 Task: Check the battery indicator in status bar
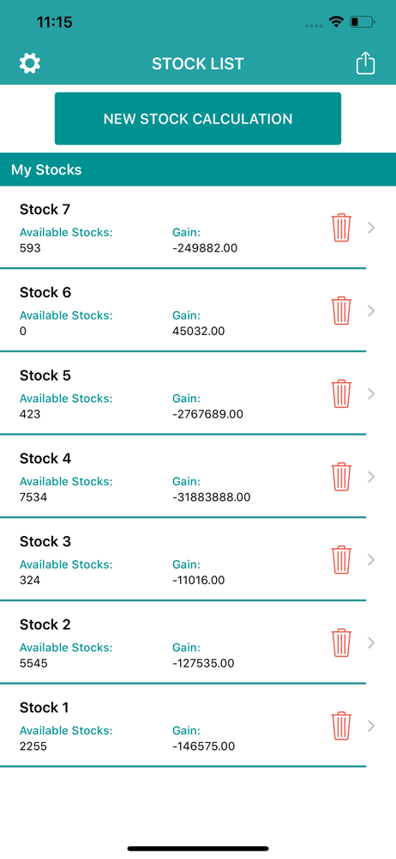(362, 22)
